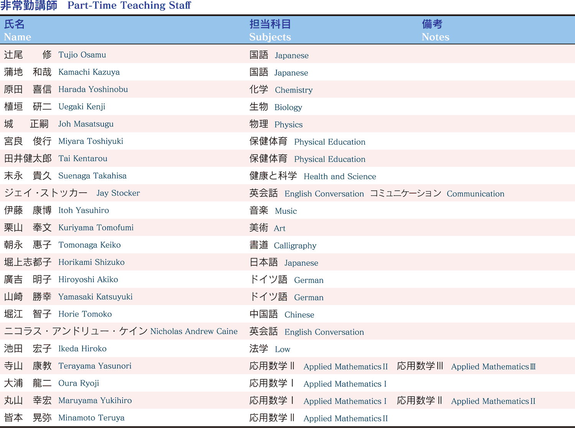
Task: Click the '備考' header label
Action: pyautogui.click(x=432, y=24)
